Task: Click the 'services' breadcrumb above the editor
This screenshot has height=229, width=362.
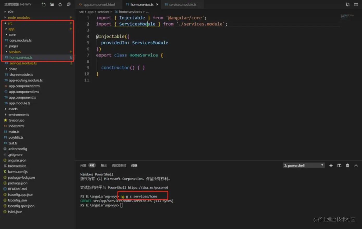Action: point(103,12)
